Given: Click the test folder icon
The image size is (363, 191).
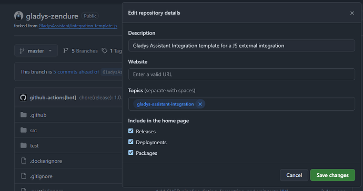Looking at the screenshot, I should pos(24,145).
